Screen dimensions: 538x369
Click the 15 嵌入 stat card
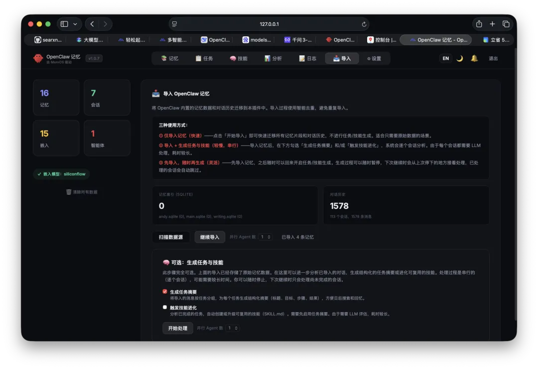[x=56, y=138]
